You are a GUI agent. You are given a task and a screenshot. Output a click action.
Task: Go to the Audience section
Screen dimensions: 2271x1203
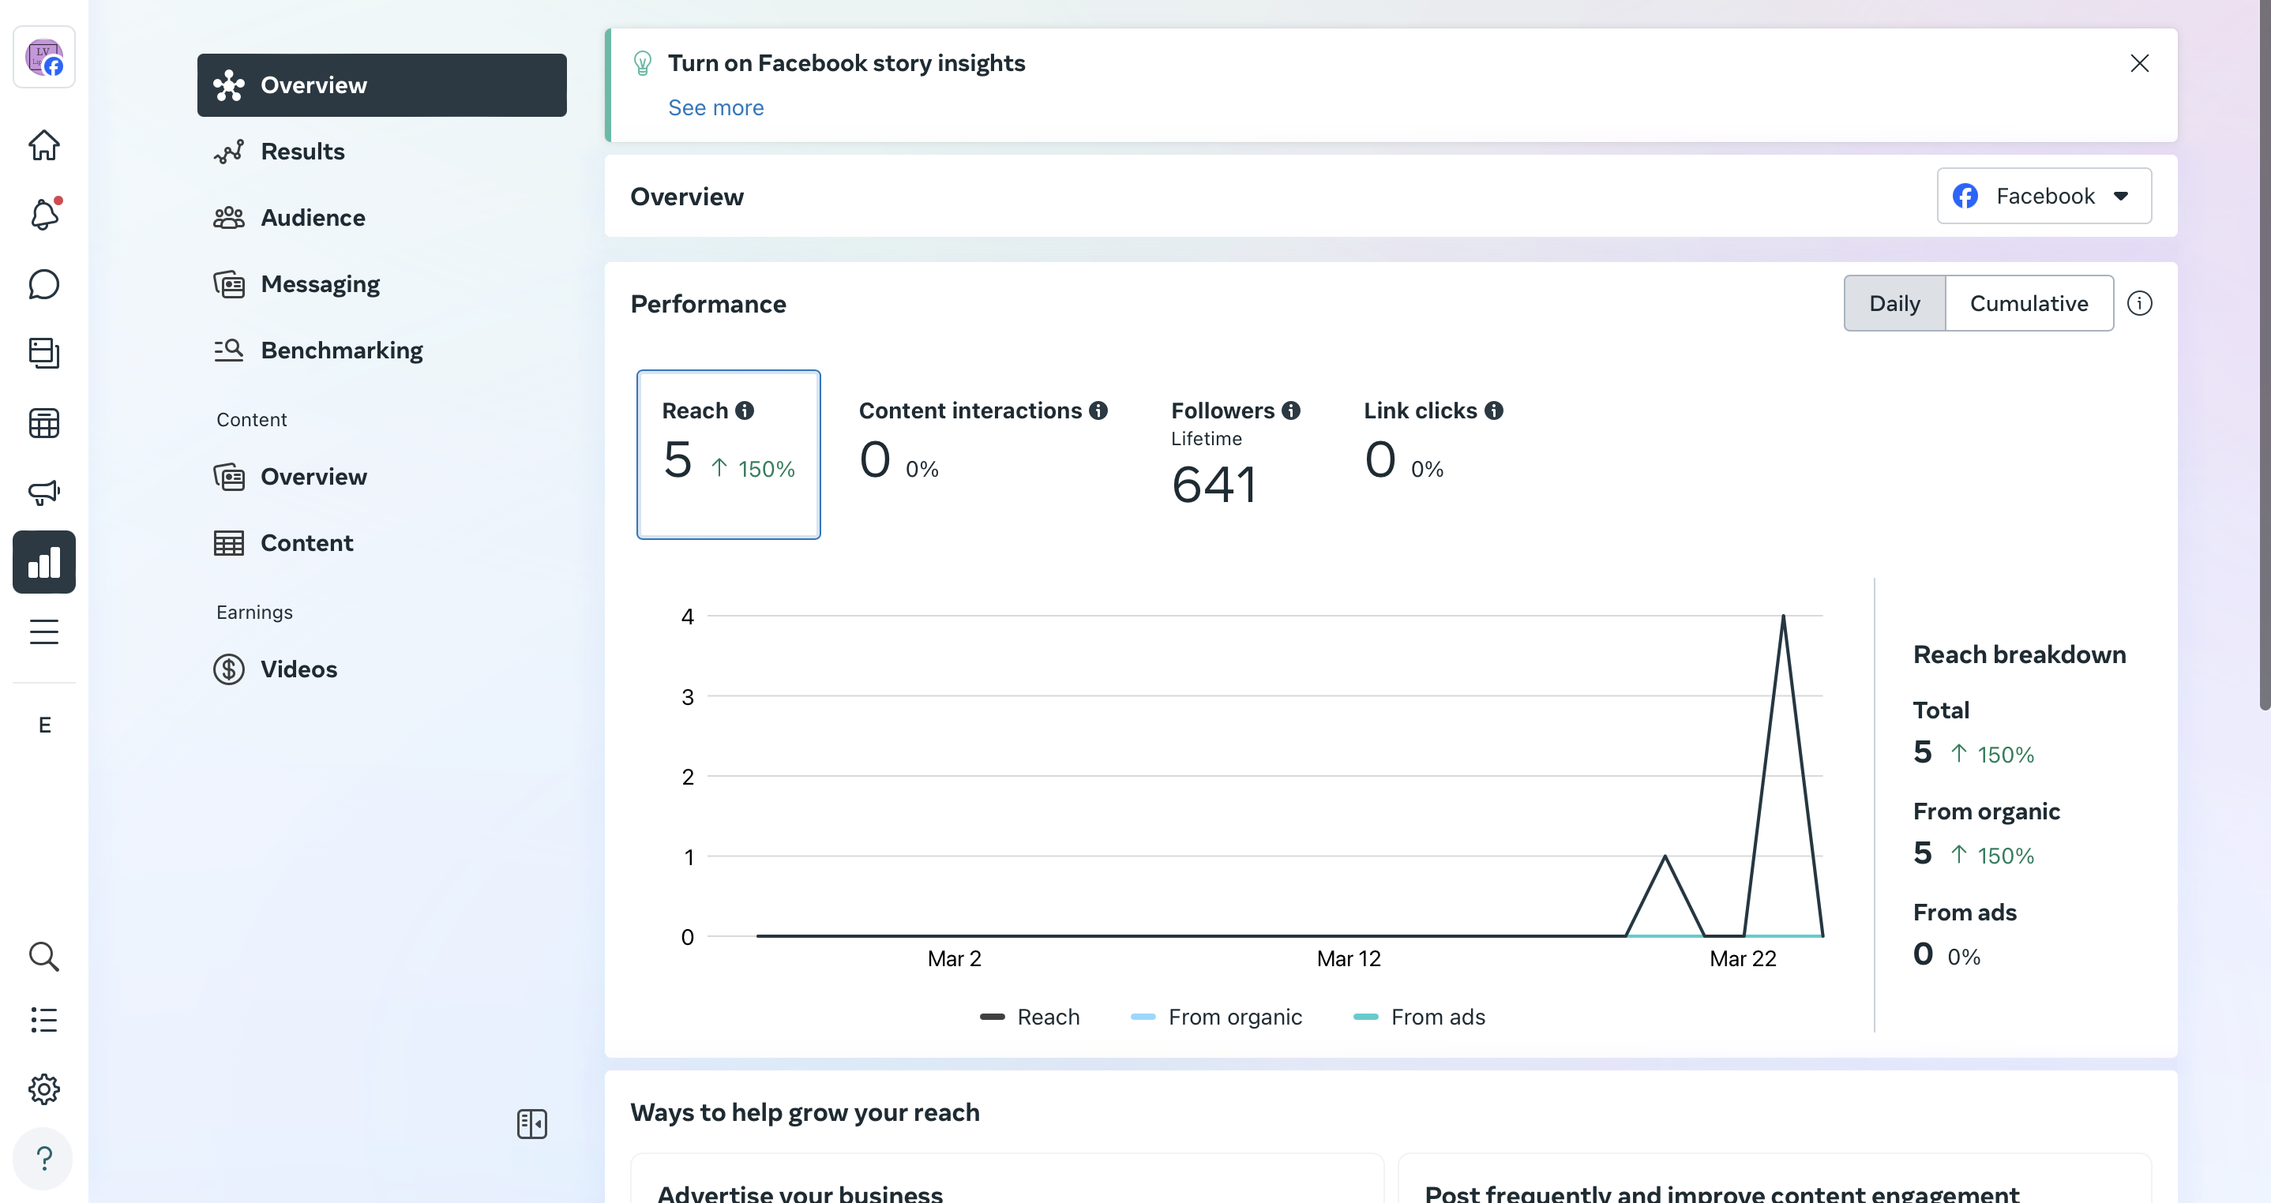[312, 218]
